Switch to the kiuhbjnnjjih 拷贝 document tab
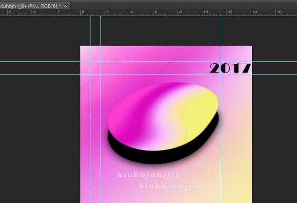Viewport: 297px width, 203px height. [x=29, y=5]
